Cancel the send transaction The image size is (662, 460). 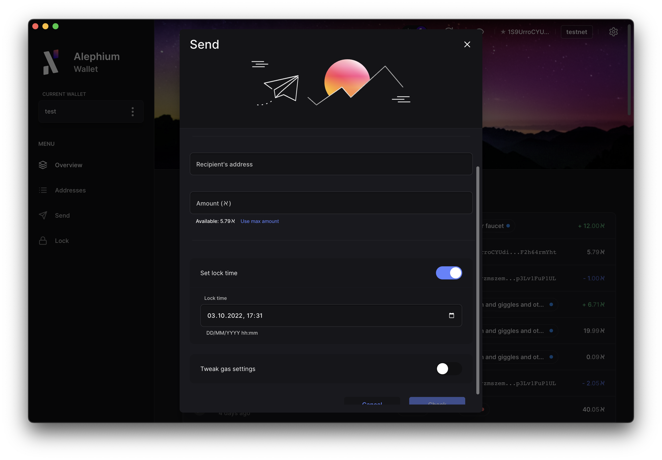click(372, 403)
